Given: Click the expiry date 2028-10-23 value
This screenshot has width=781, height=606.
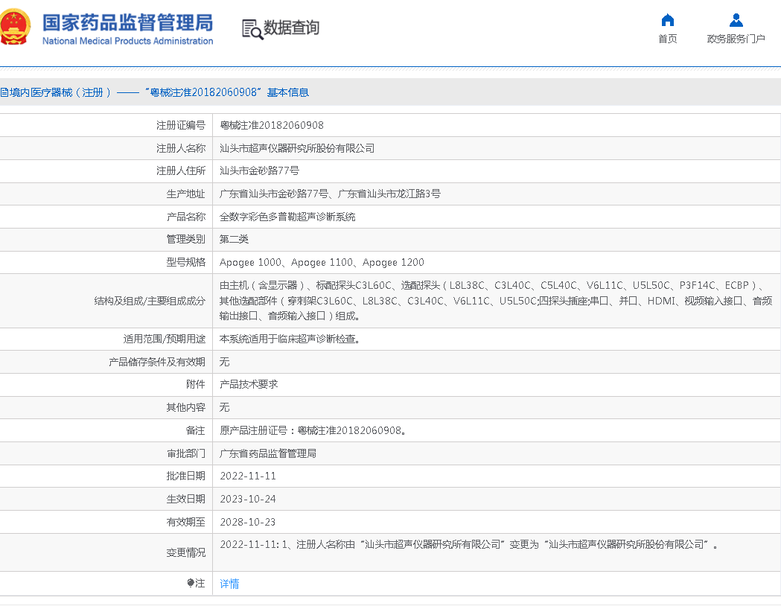Looking at the screenshot, I should (x=248, y=523).
